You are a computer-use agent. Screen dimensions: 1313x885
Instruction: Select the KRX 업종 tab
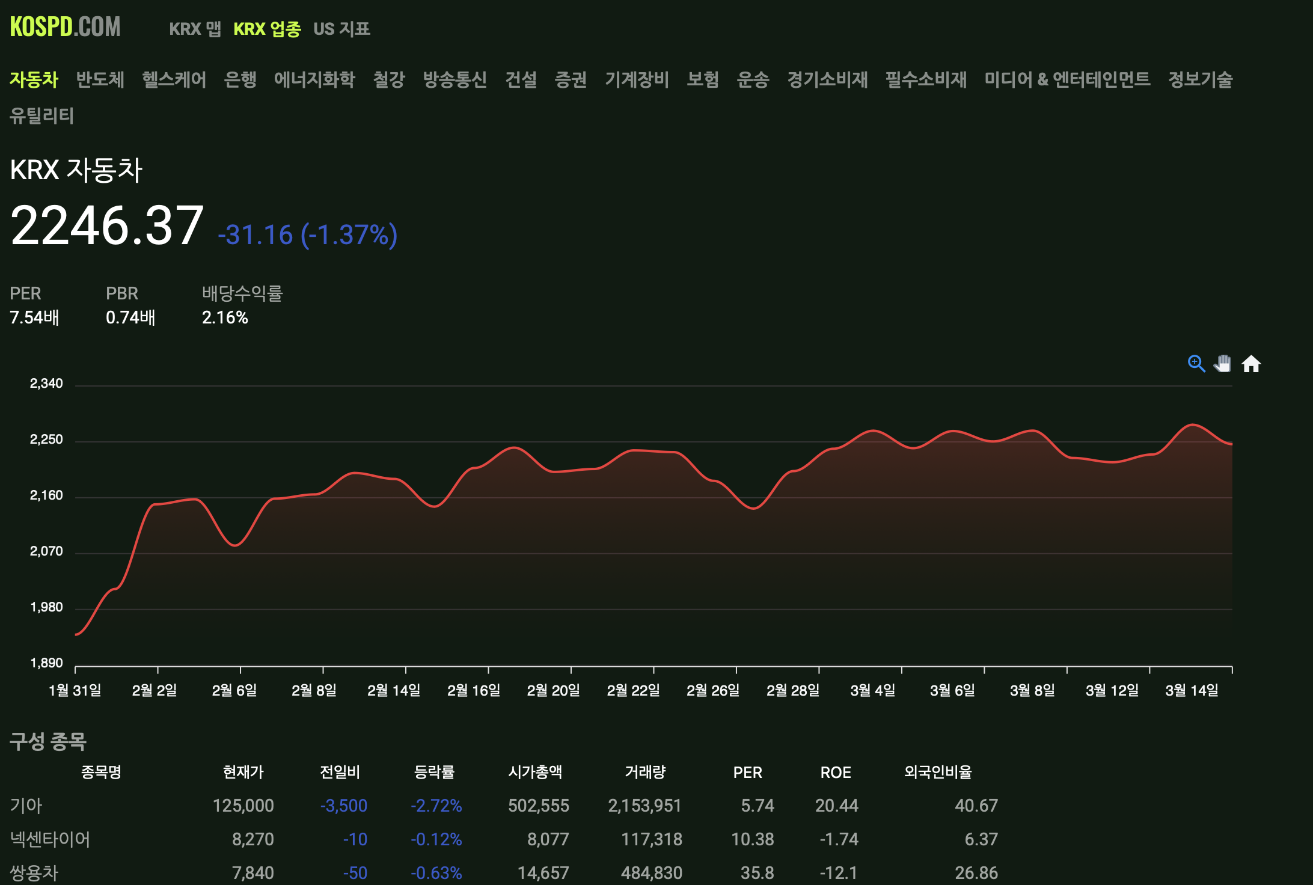click(x=267, y=29)
